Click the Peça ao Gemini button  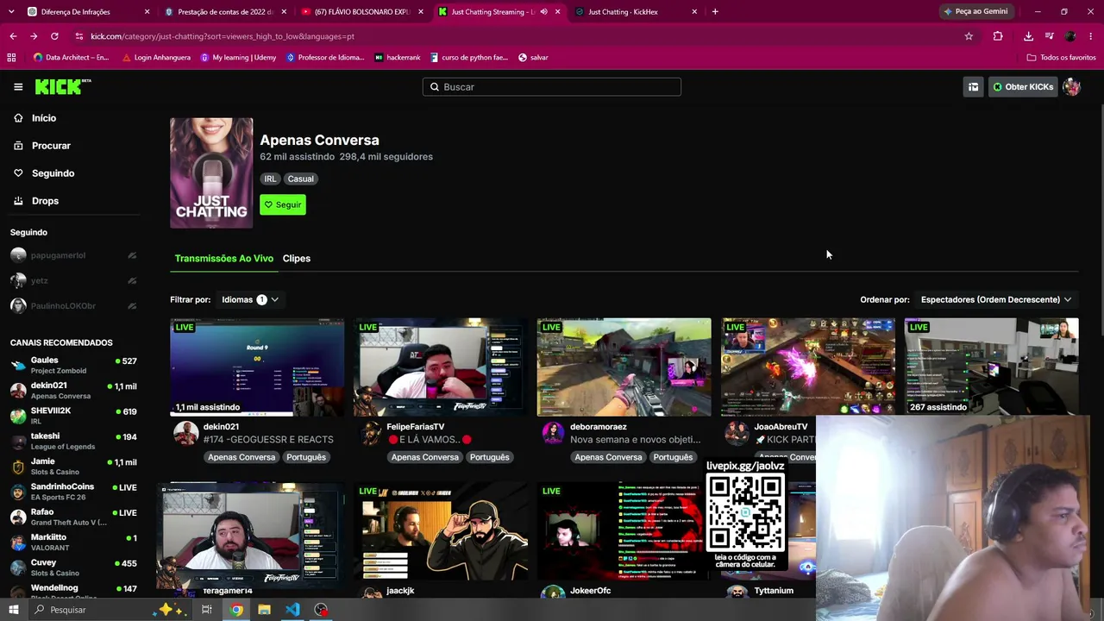[x=975, y=11]
